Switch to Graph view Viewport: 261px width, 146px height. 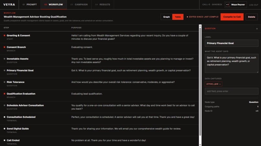pos(166,17)
